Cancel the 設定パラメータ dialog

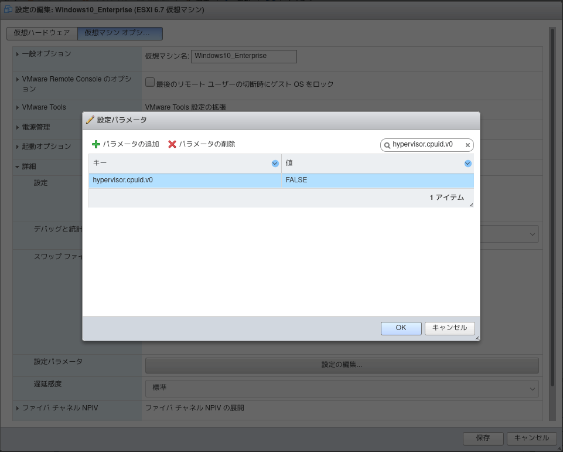[449, 328]
